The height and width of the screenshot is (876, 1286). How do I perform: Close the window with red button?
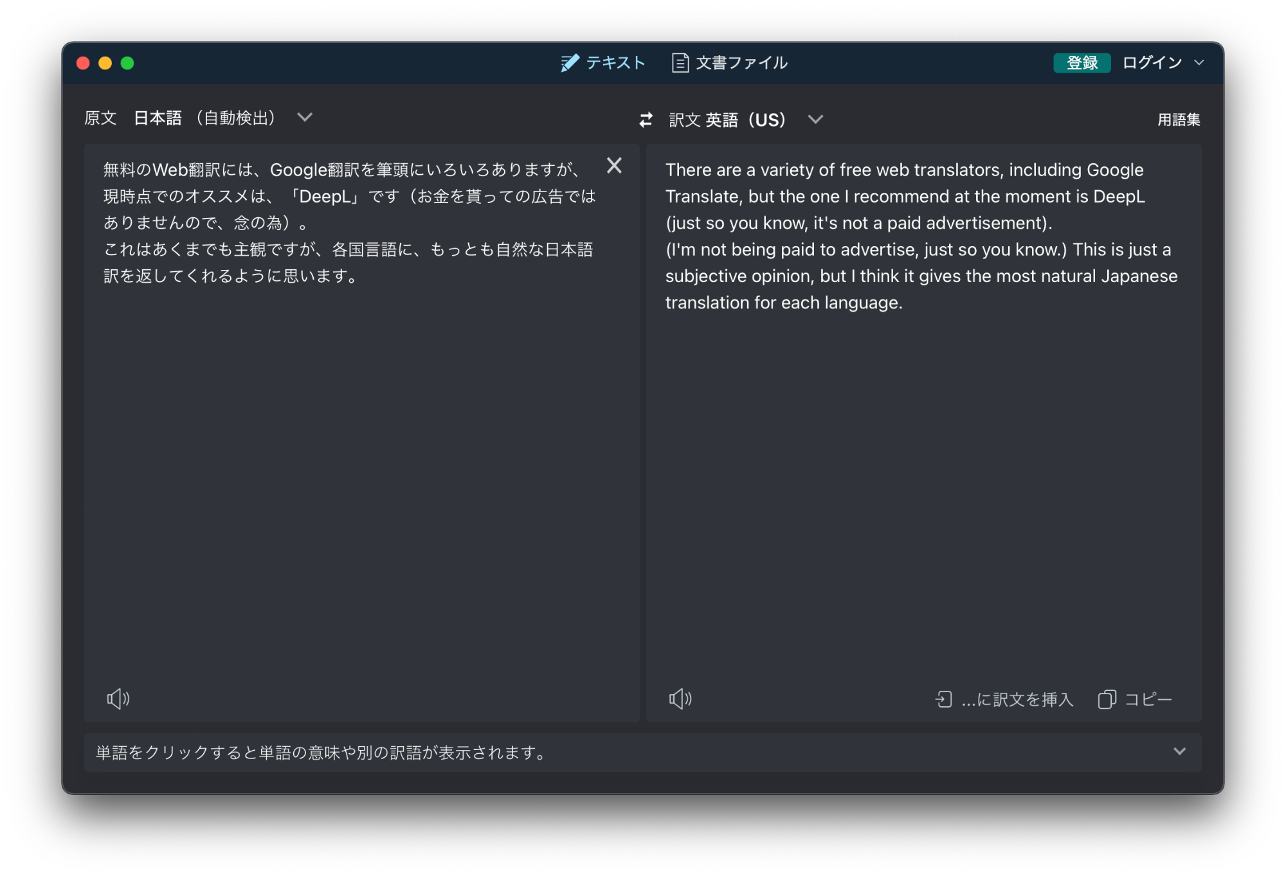point(83,63)
